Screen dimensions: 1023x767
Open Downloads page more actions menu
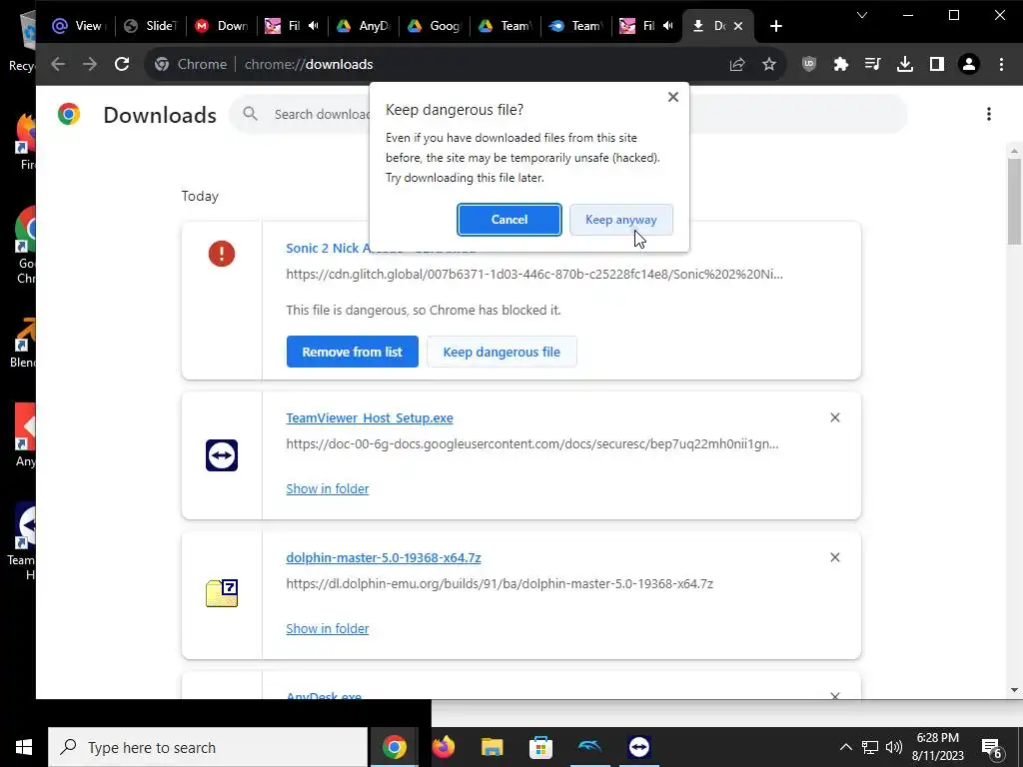click(x=989, y=114)
